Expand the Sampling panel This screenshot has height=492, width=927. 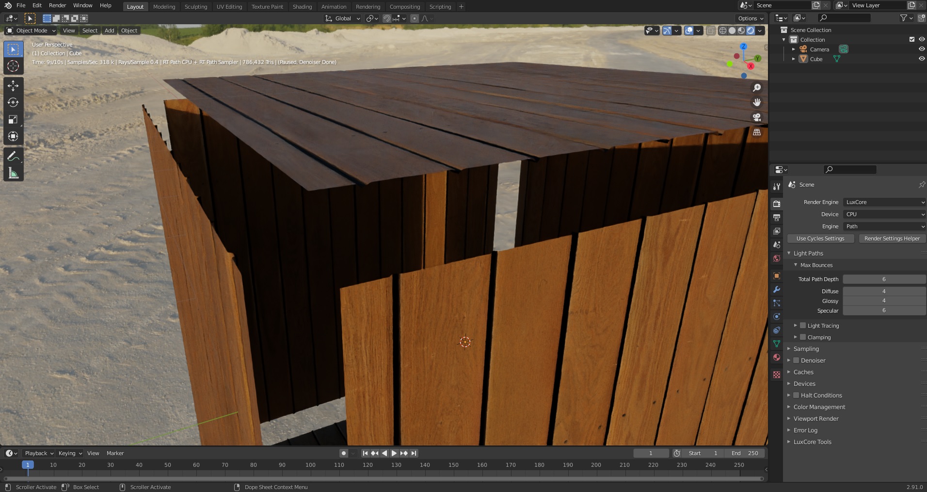[806, 349]
